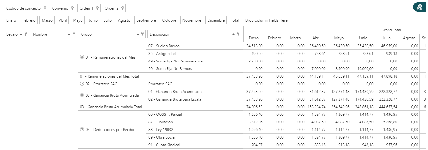Select the Agosto data field button
Image resolution: width=428 pixels, height=150 pixels.
[x=124, y=20]
